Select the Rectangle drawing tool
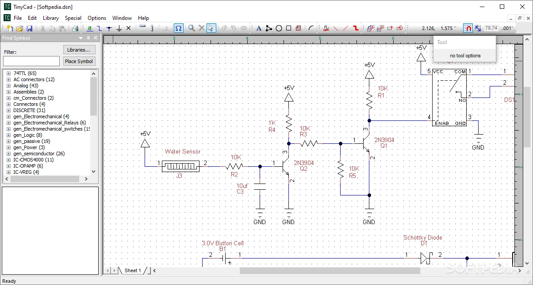This screenshot has height=285, width=533. pos(288,28)
